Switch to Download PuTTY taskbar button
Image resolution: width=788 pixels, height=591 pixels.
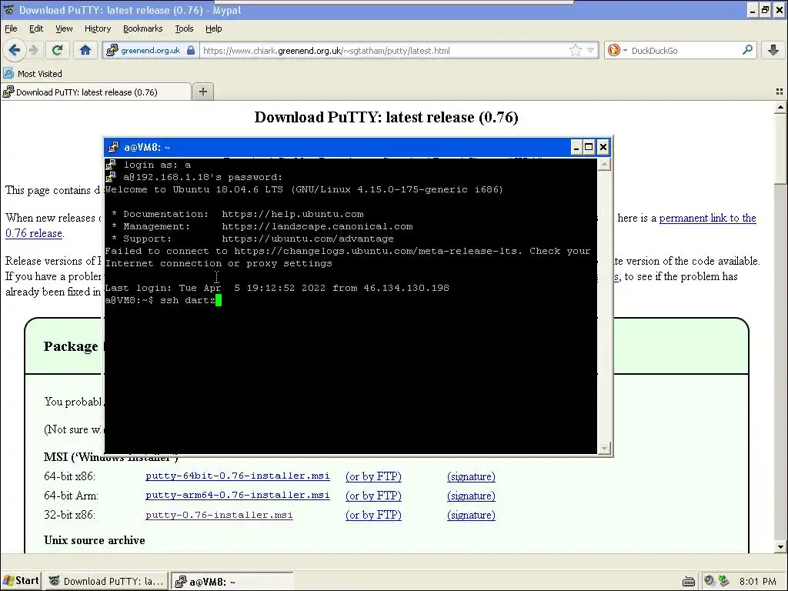(106, 582)
